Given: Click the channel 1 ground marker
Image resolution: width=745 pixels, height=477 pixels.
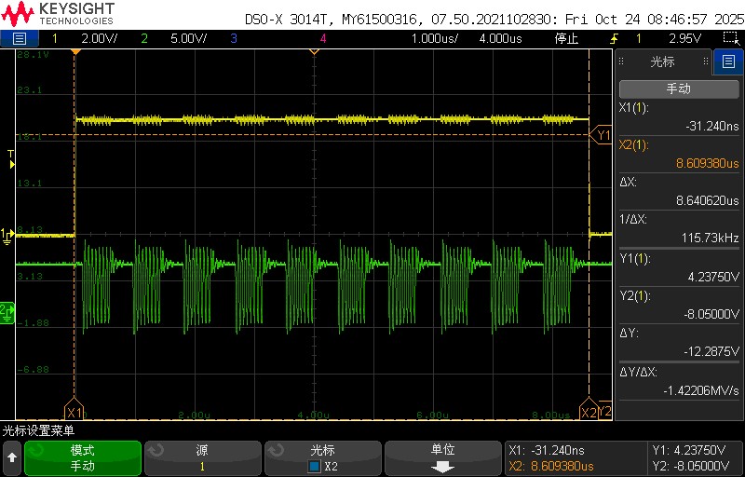Looking at the screenshot, I should pos(7,235).
